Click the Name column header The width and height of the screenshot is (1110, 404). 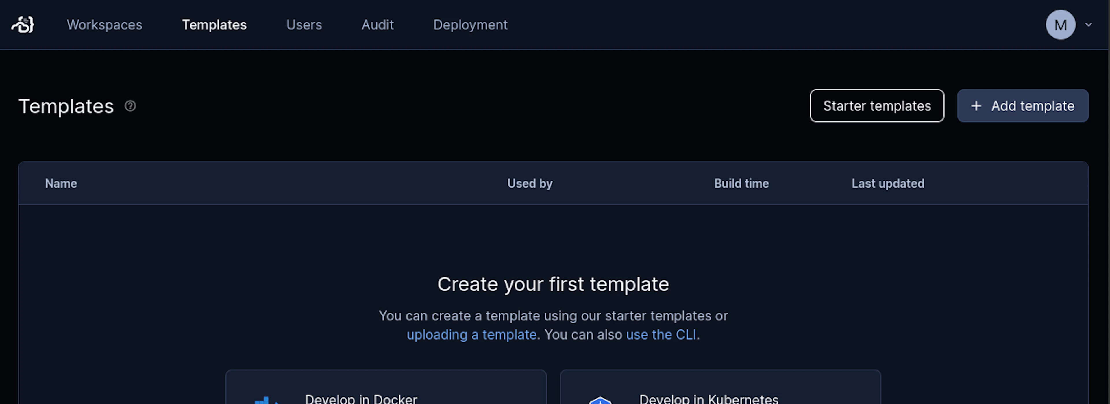point(61,184)
